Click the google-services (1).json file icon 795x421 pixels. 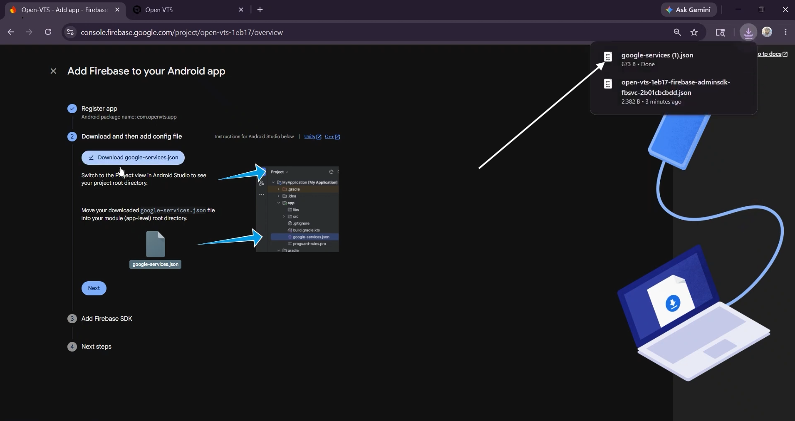(608, 57)
